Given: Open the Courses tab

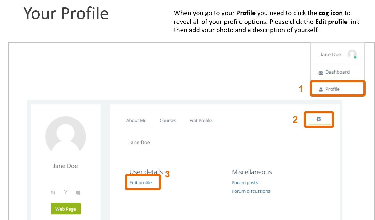Looking at the screenshot, I should tap(168, 121).
